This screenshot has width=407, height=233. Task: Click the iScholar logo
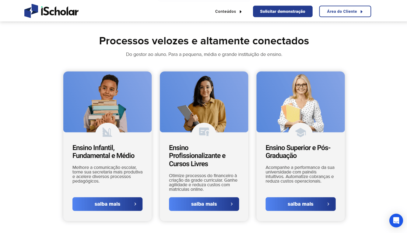click(x=51, y=11)
